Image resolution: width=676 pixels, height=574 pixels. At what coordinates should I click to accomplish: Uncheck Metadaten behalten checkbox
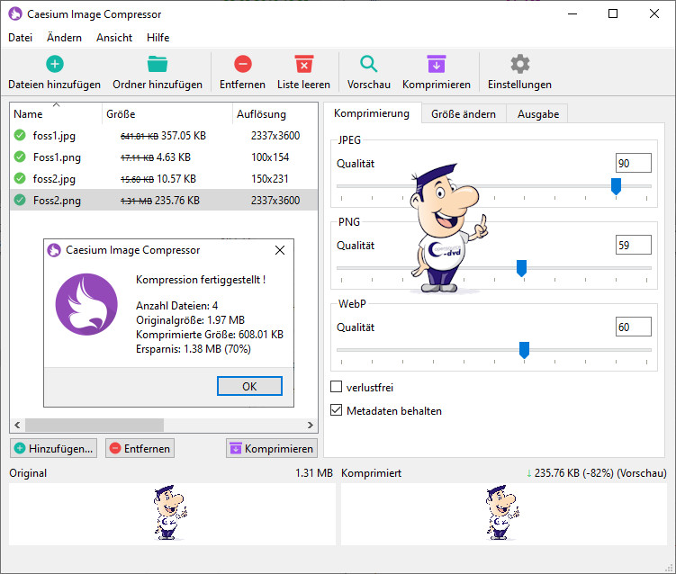click(337, 410)
